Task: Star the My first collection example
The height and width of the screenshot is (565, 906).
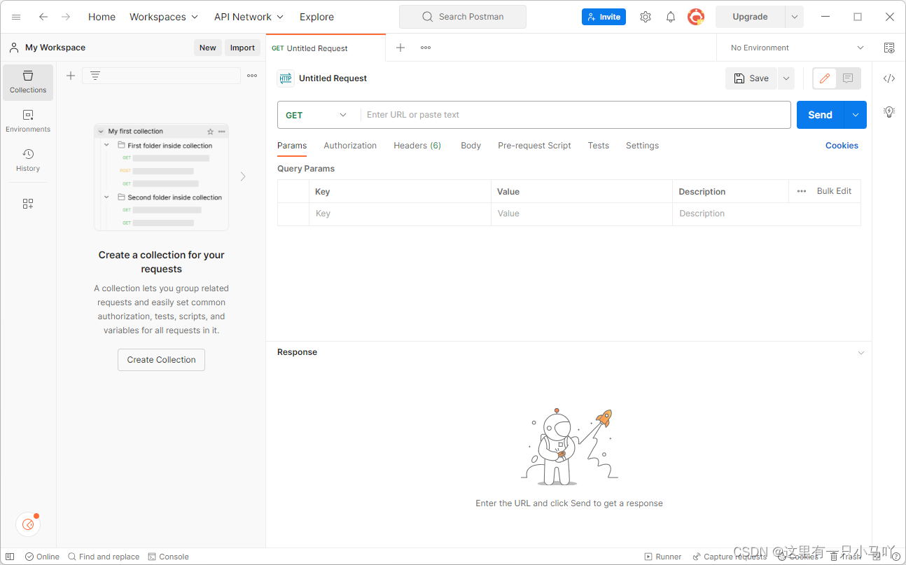Action: pos(210,132)
